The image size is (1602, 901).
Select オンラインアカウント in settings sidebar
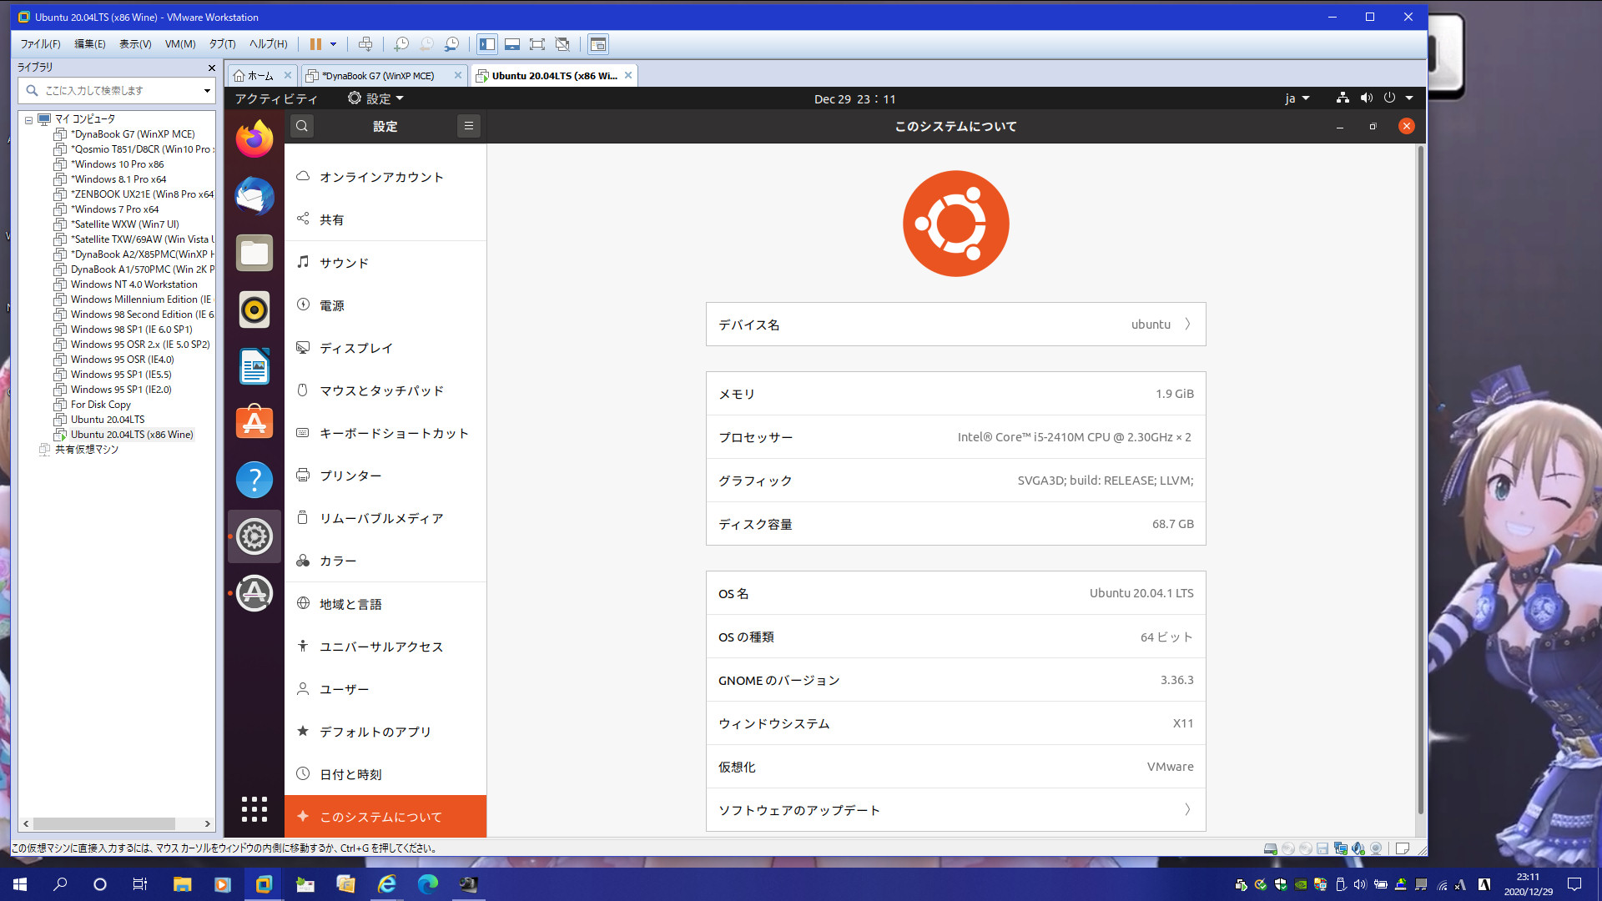coord(385,177)
